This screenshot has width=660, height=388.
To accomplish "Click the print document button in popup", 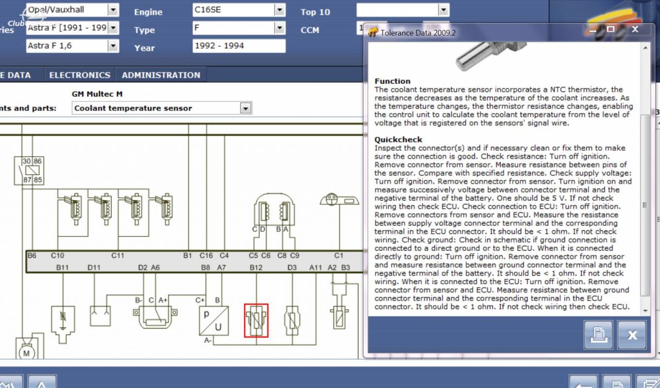I will [598, 334].
